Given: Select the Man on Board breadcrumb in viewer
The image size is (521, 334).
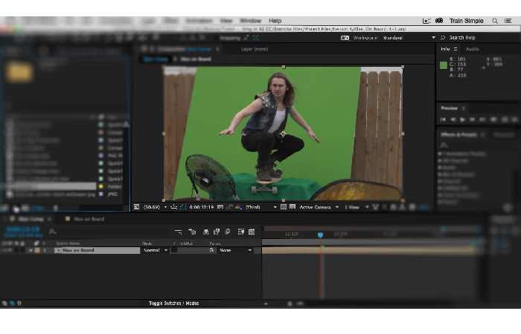Looking at the screenshot, I should pos(196,59).
